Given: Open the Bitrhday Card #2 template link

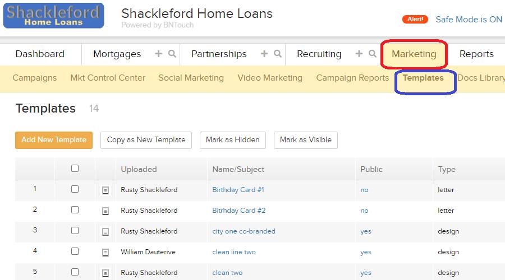Looking at the screenshot, I should (x=238, y=211).
